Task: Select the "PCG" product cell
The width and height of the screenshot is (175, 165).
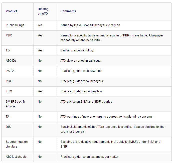Action: [x=9, y=81]
